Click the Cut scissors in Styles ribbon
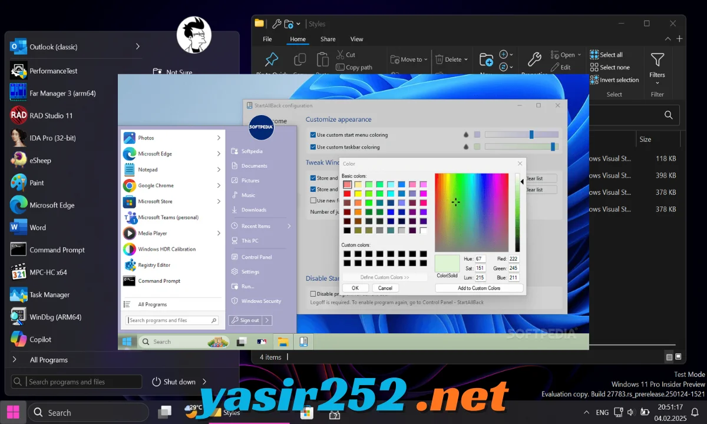 [x=346, y=55]
